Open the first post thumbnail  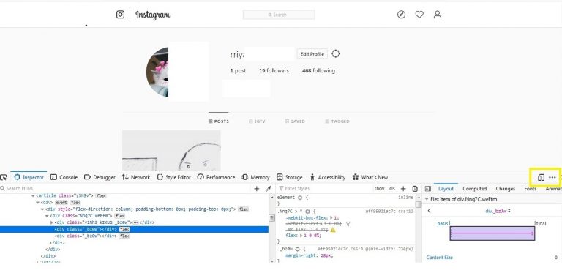click(x=171, y=151)
